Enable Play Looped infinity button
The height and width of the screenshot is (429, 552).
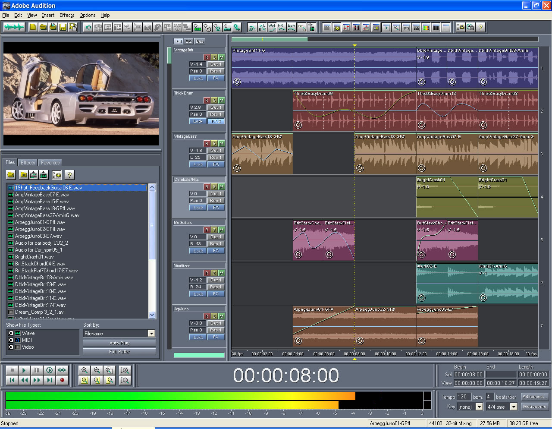[x=62, y=370]
